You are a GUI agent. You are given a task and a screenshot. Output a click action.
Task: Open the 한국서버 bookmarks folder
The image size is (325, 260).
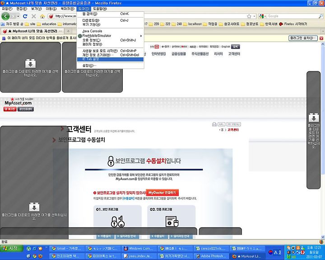coord(269,24)
